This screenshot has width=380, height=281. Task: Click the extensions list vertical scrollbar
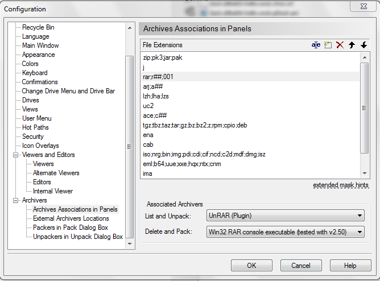click(x=364, y=114)
